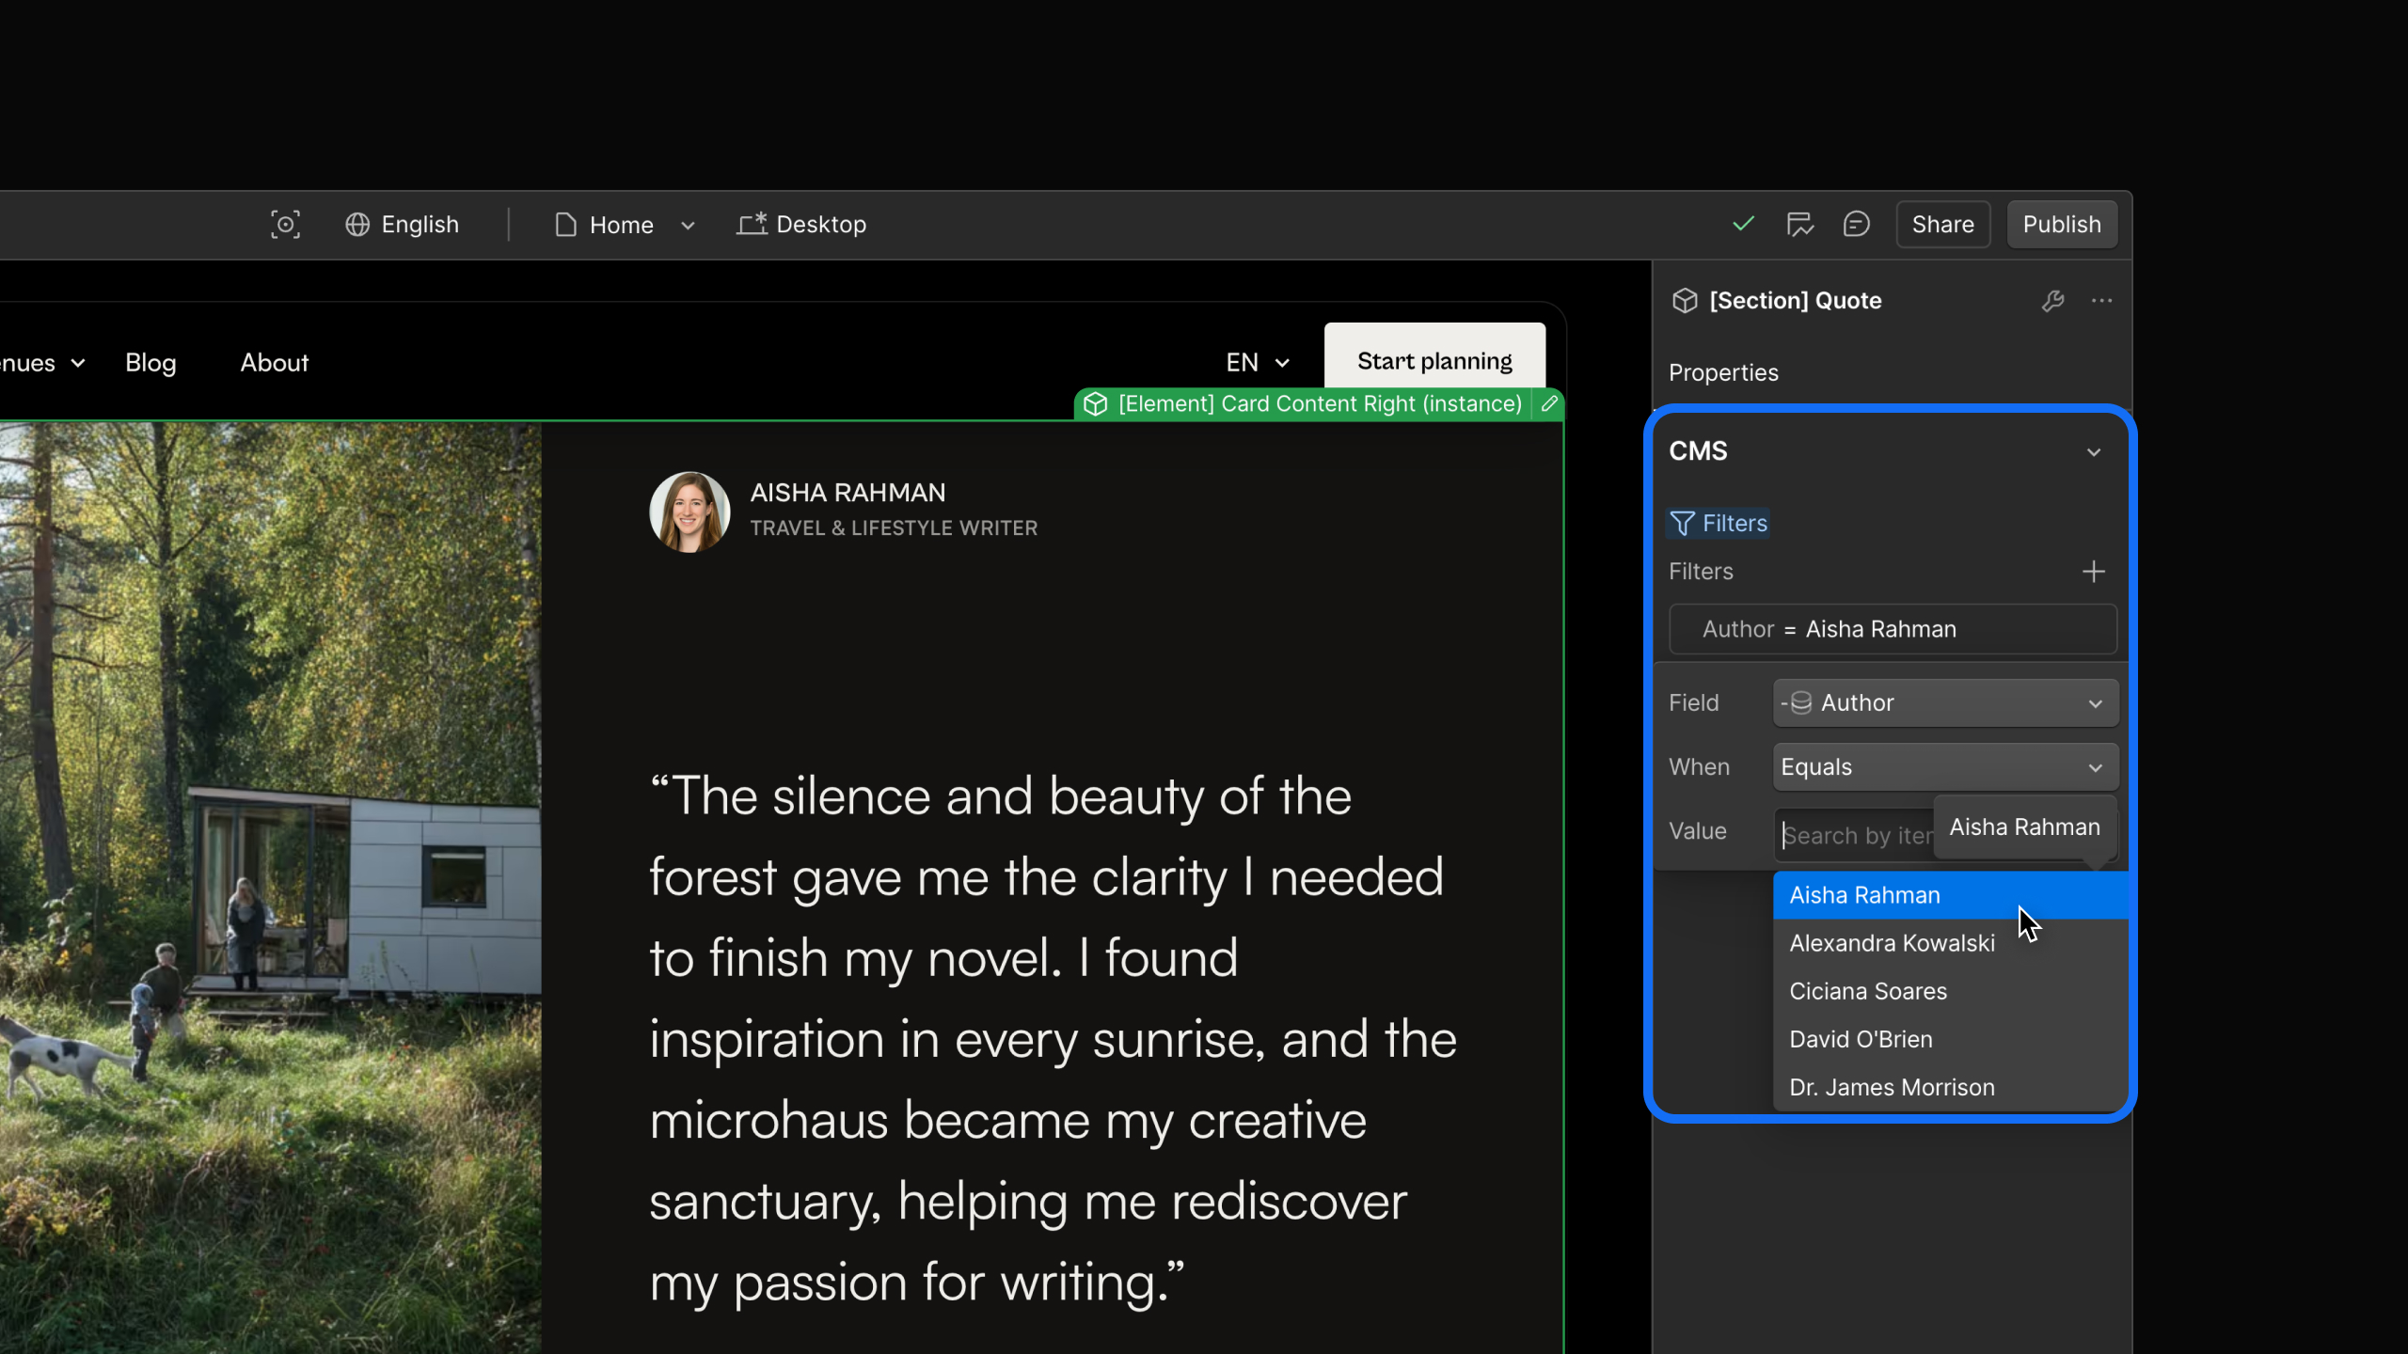Collapse the CMS panel chevron
The width and height of the screenshot is (2408, 1354).
tap(2093, 451)
